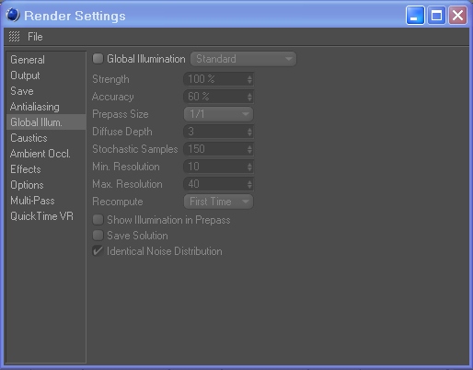Select the Ambient Occl. page

tap(40, 154)
